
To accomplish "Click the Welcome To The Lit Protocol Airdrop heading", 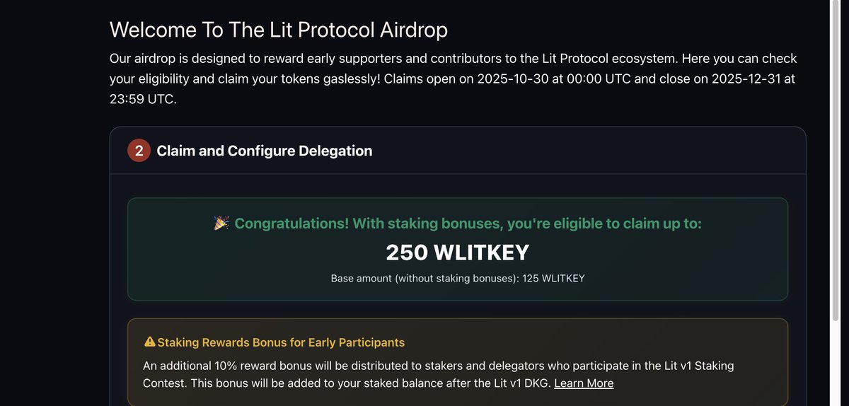I will pyautogui.click(x=279, y=30).
